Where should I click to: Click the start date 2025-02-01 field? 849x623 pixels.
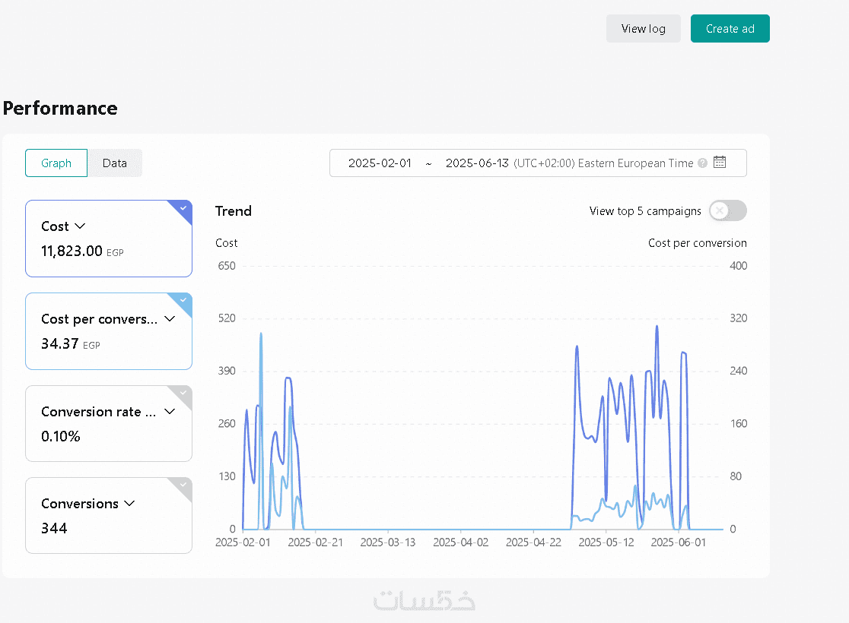380,163
